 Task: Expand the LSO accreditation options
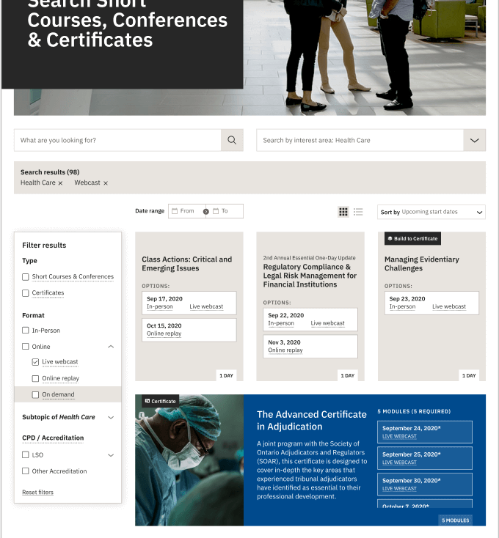click(x=111, y=455)
